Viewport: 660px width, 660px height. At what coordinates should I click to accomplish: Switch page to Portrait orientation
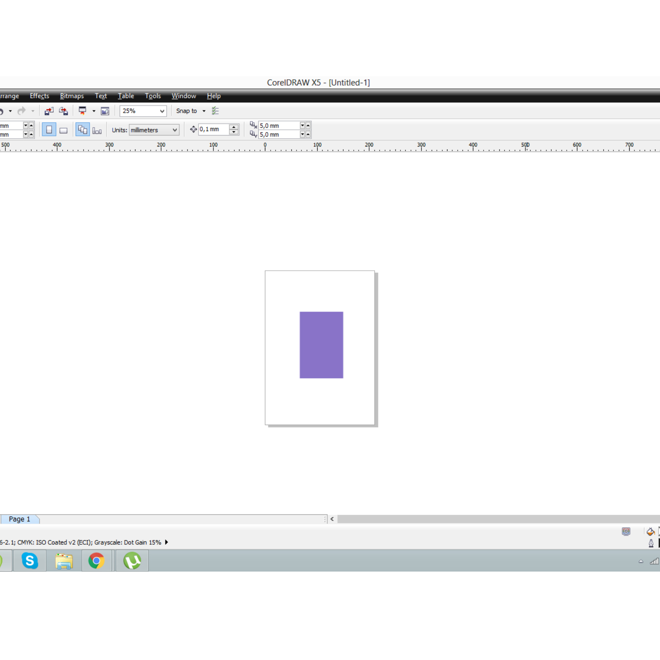(x=49, y=130)
